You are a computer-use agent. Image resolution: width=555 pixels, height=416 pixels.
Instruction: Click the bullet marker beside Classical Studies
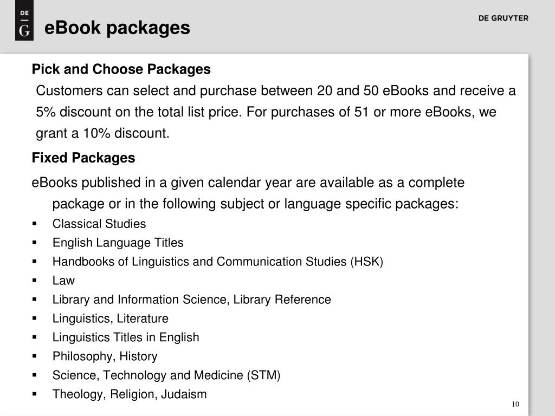click(x=34, y=224)
